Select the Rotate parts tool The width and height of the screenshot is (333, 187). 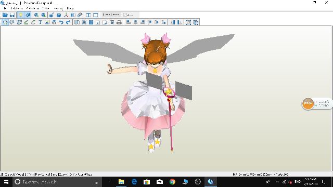[12, 22]
